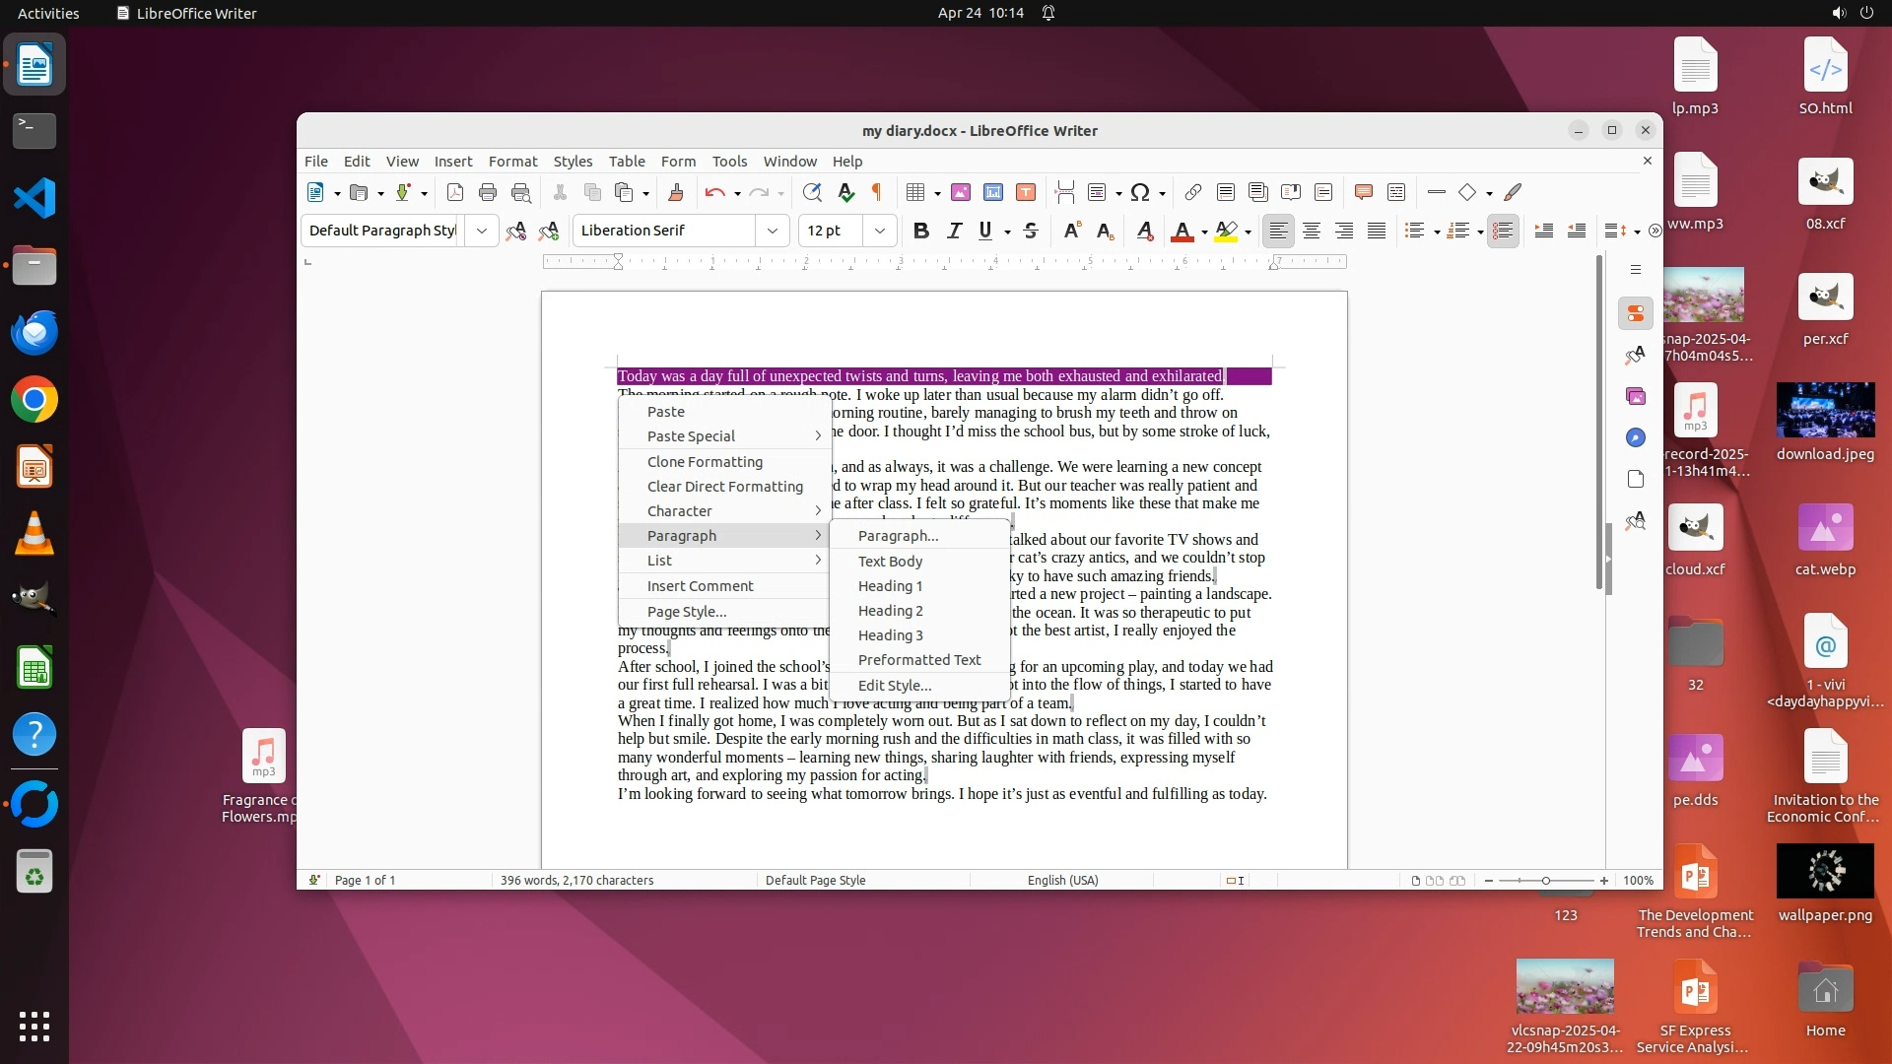Open the sidebar Navigator compass icon
The image size is (1892, 1064).
click(x=1636, y=437)
